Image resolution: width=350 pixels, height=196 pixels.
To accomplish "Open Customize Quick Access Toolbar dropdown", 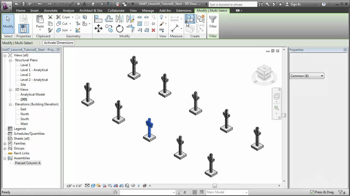I will click(x=133, y=4).
